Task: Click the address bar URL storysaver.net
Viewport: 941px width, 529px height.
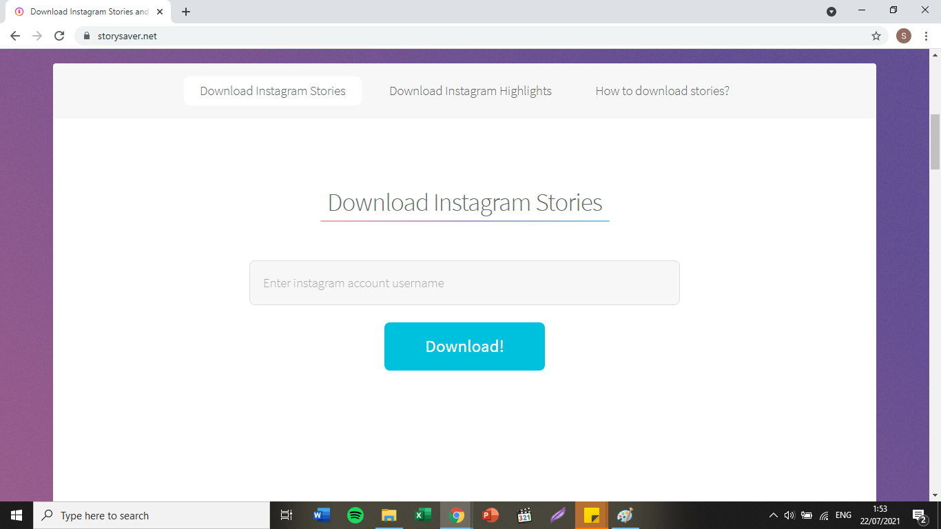Action: point(127,36)
